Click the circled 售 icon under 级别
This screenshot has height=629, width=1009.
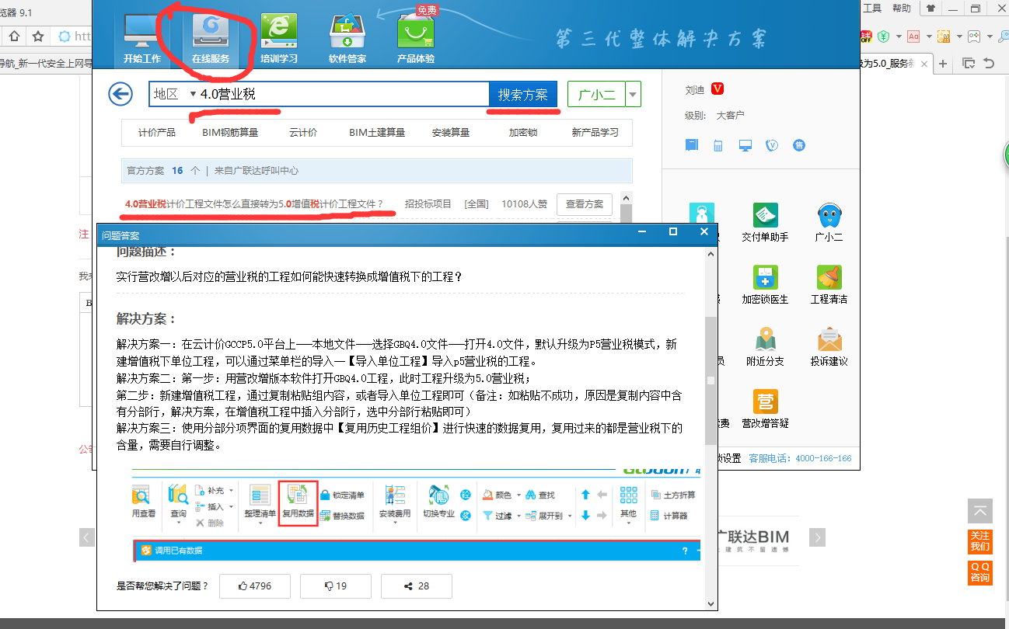(799, 145)
